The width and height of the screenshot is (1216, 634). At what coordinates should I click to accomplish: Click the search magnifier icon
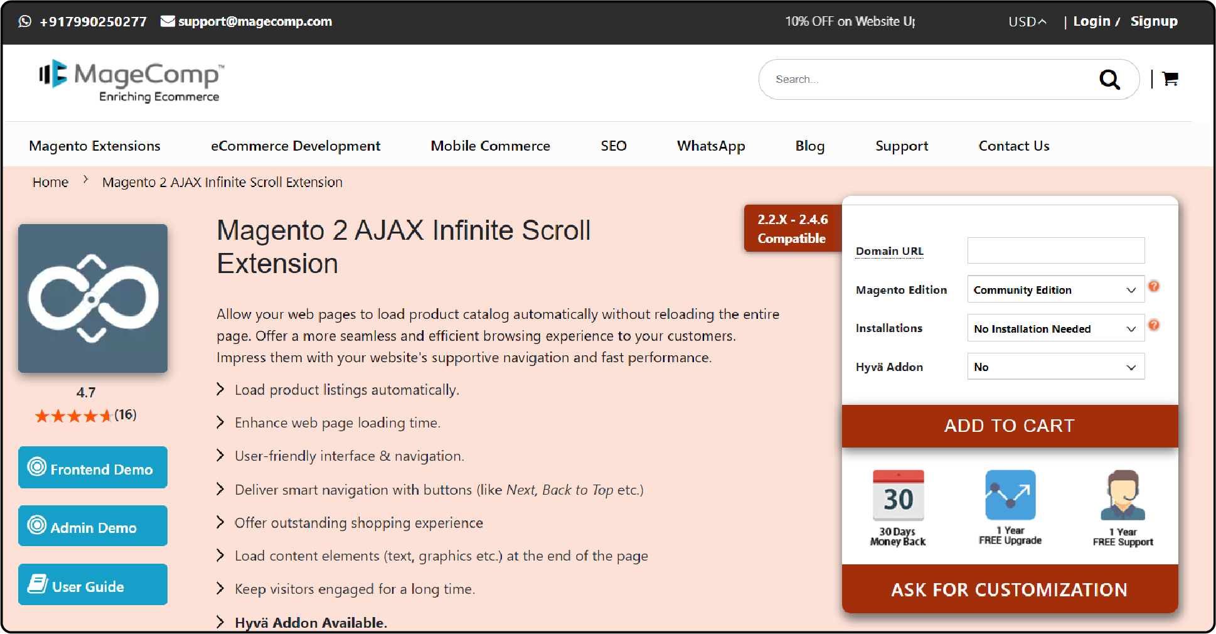(1109, 80)
